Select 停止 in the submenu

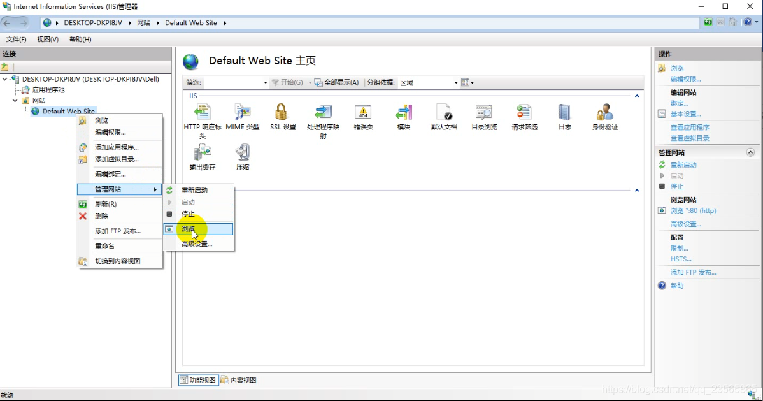click(199, 214)
